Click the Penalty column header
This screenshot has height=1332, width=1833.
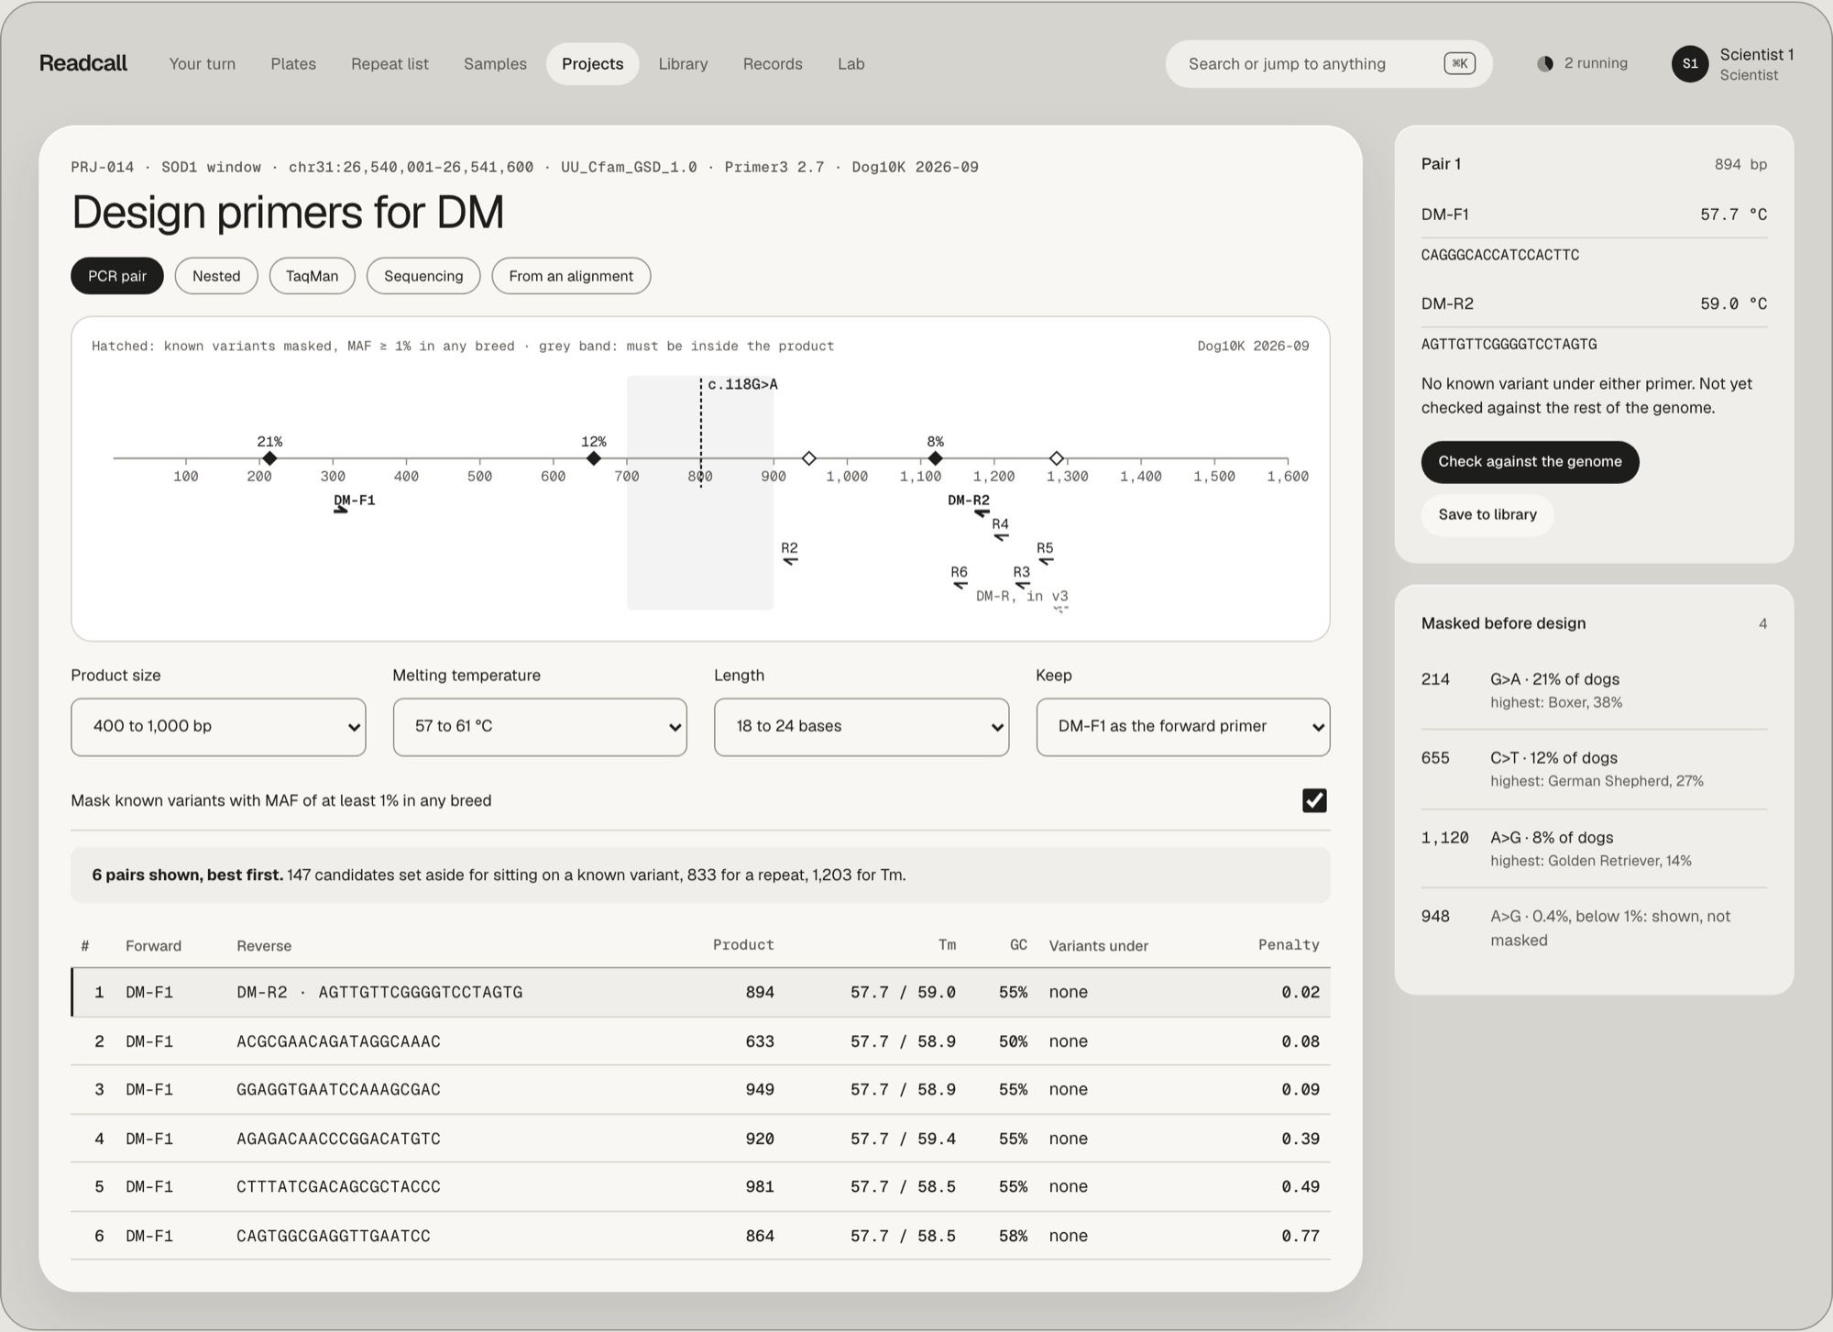click(x=1288, y=945)
